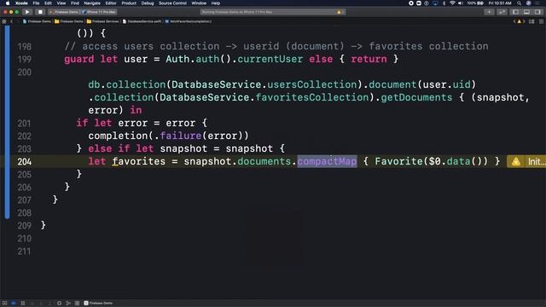Stop the running app

40,12
